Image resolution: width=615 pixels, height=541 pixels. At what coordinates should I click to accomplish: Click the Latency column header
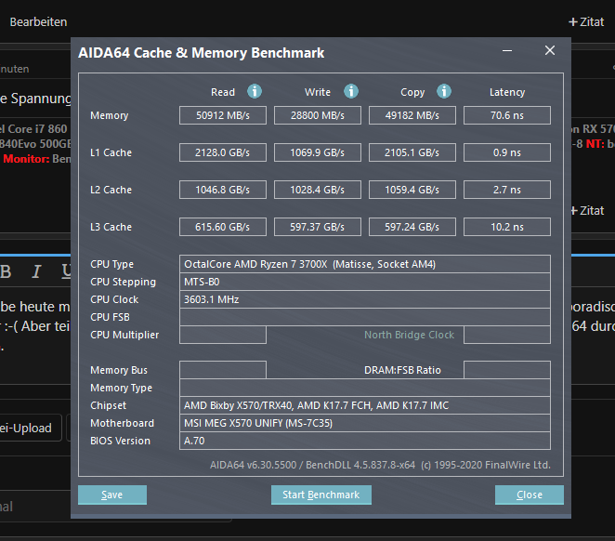507,92
